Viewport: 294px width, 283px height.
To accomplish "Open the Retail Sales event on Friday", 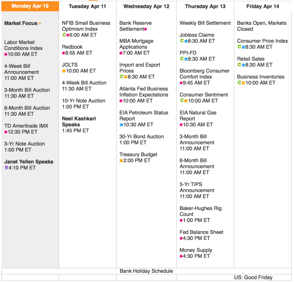I will [251, 59].
